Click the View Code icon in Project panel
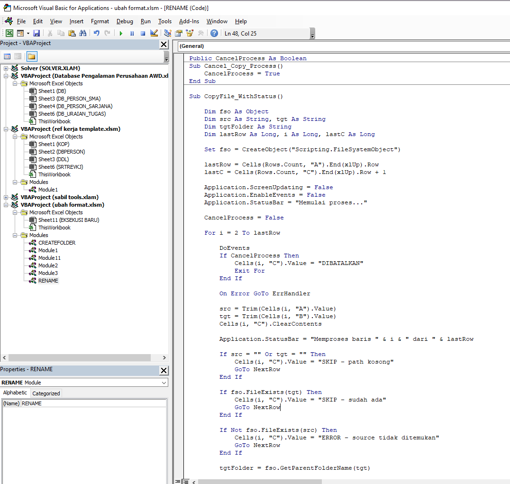This screenshot has height=484, width=510. point(7,56)
